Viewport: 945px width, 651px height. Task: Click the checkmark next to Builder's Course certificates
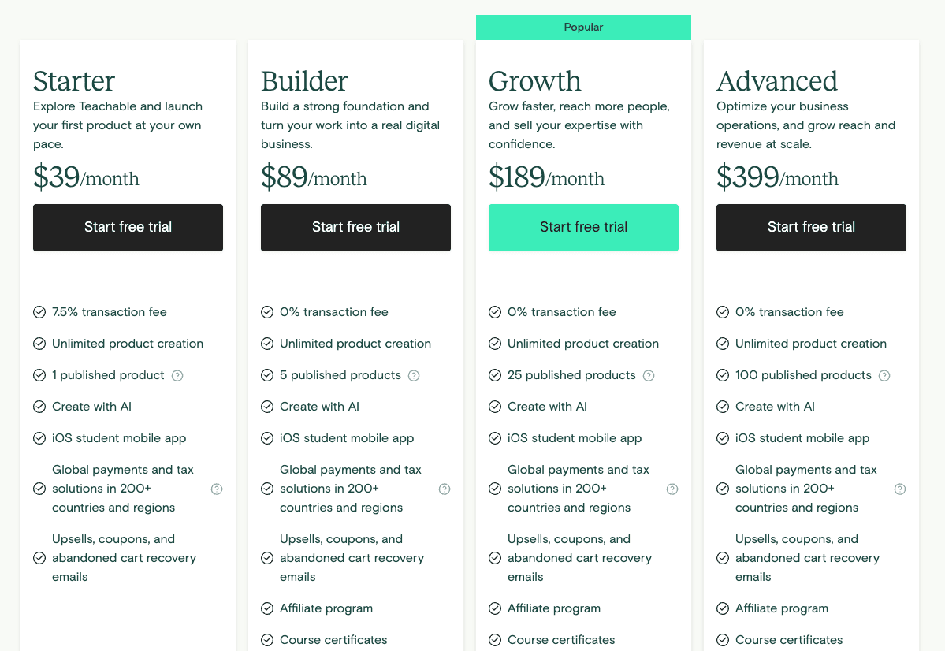pos(267,640)
